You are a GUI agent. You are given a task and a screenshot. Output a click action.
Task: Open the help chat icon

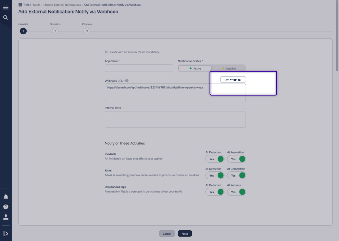click(6, 207)
